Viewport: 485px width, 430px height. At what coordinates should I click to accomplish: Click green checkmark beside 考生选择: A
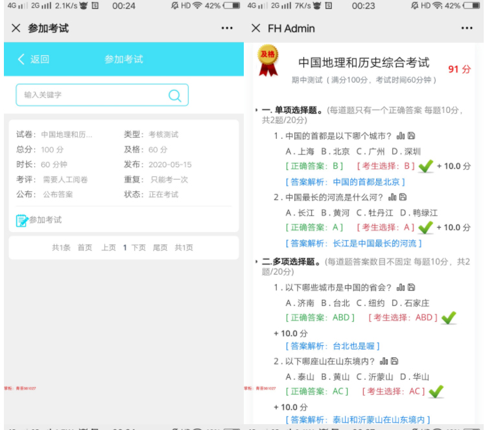point(425,228)
